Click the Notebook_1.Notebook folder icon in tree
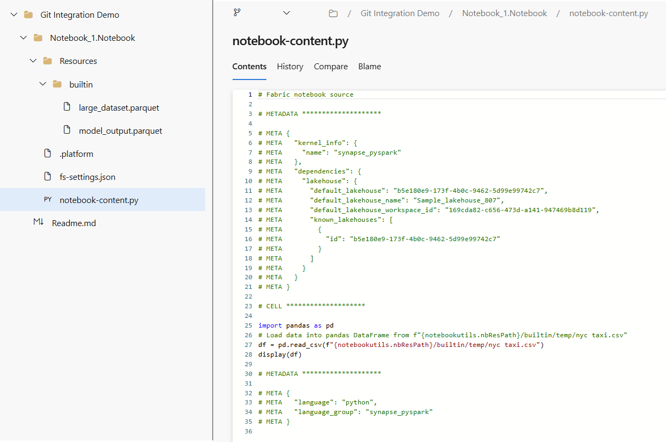The height and width of the screenshot is (442, 666). [38, 38]
